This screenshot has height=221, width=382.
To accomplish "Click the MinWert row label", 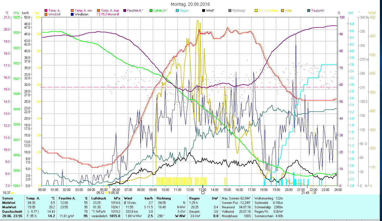I will [x=9, y=203].
